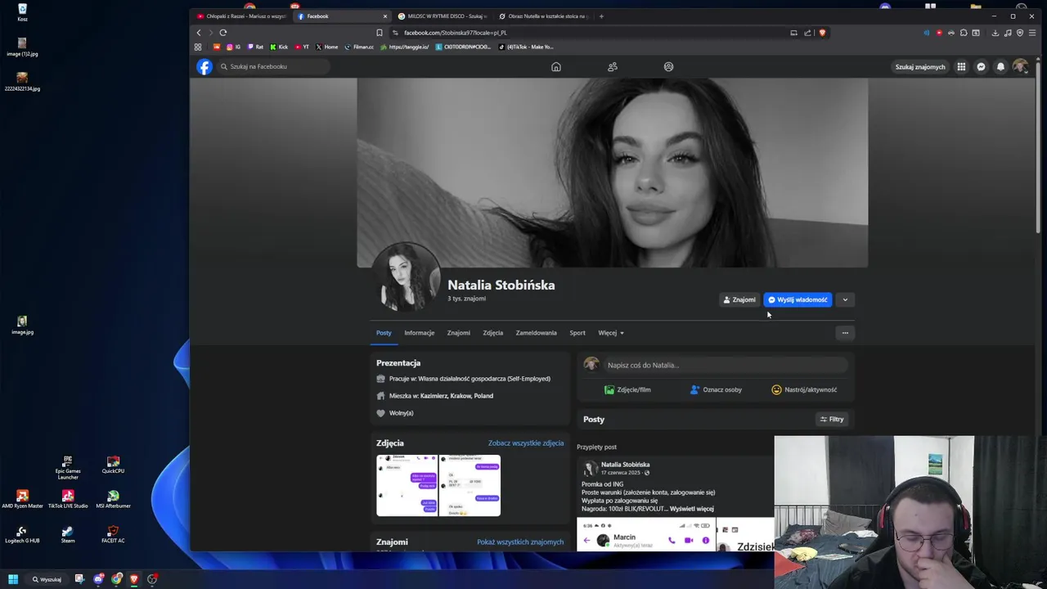Viewport: 1047px width, 589px height.
Task: Open Logitech G HUB desktop shortcut
Action: (x=22, y=533)
